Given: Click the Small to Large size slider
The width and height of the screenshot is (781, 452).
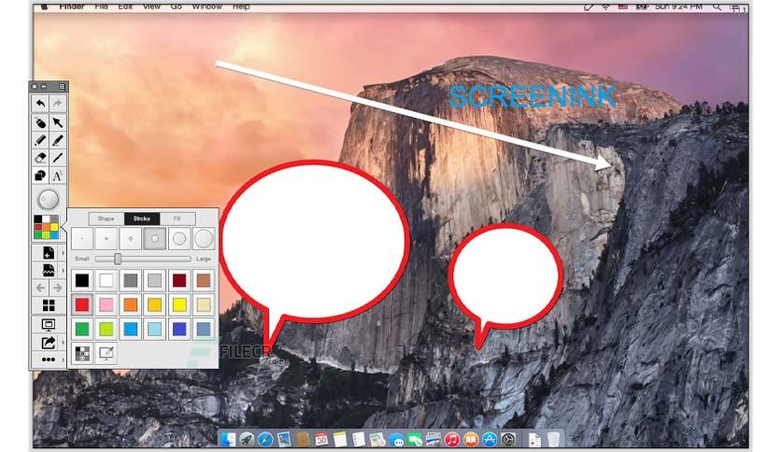Looking at the screenshot, I should [143, 259].
